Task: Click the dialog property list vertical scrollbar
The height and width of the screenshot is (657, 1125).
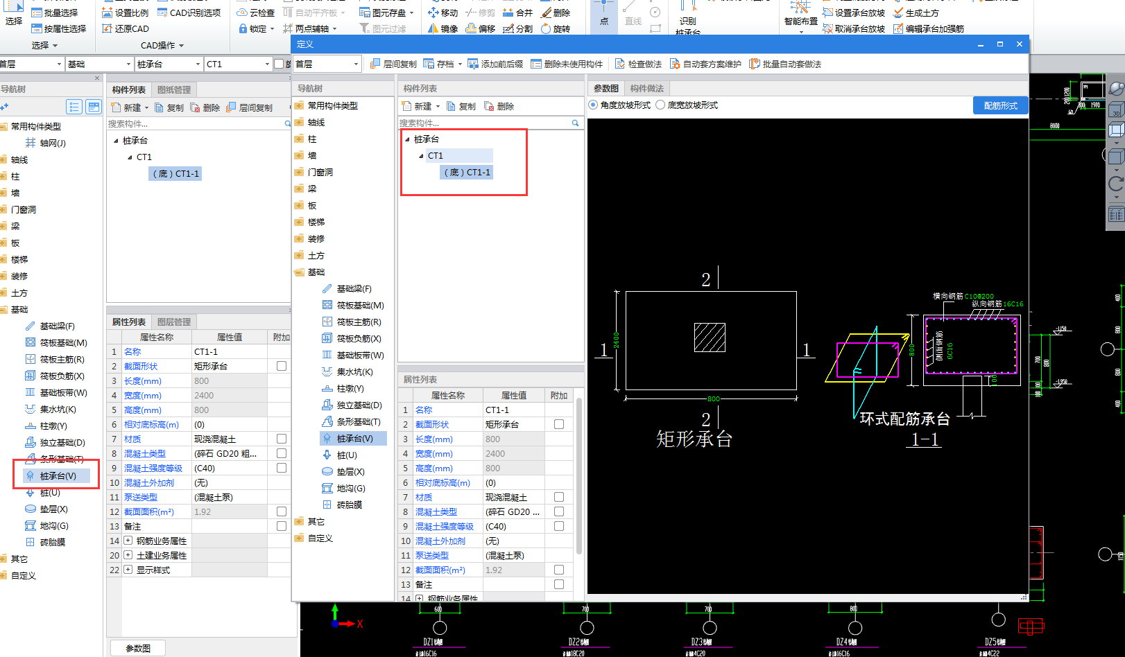Action: click(579, 477)
